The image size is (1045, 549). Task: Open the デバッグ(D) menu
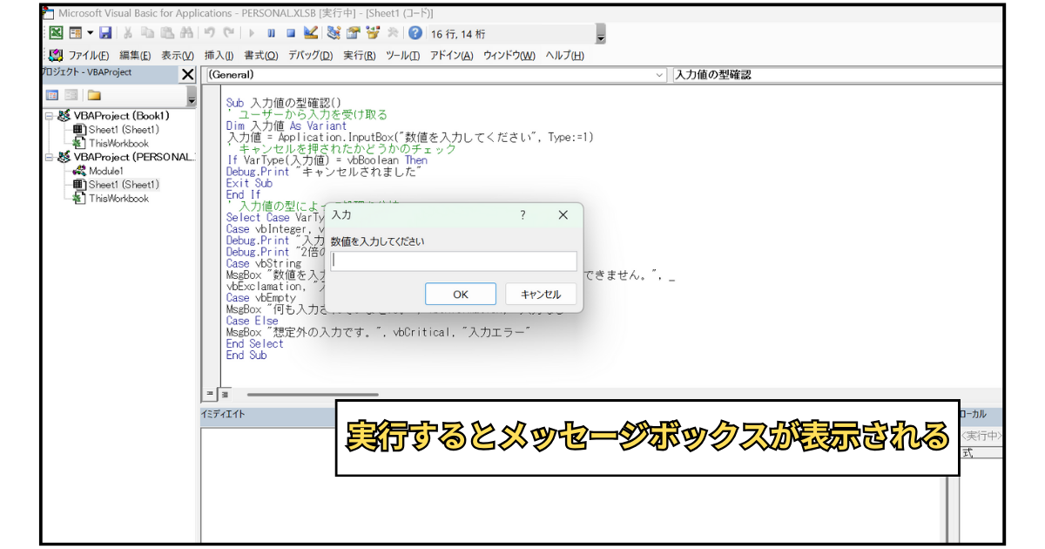coord(311,55)
